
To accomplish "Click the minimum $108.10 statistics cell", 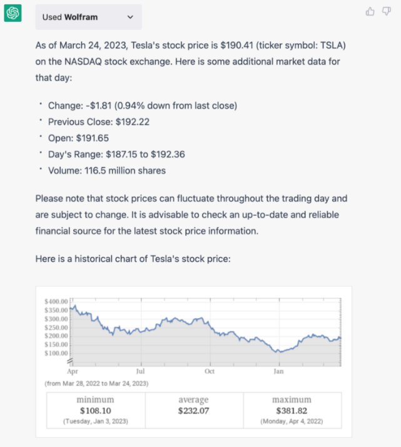I will click(95, 410).
